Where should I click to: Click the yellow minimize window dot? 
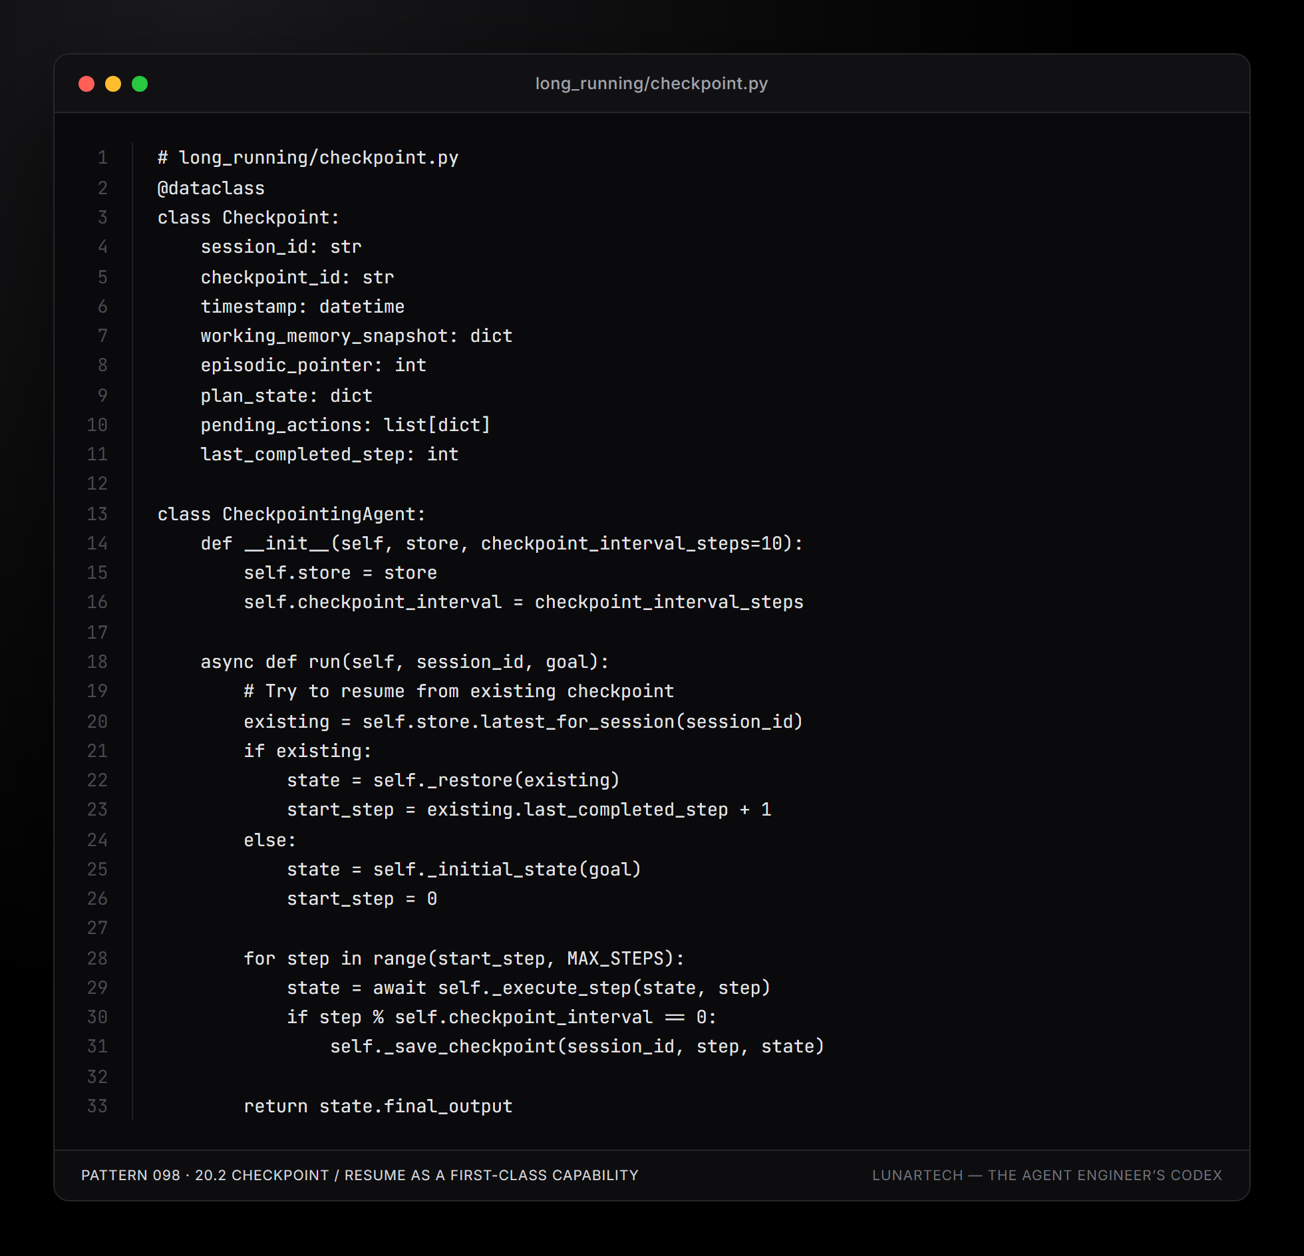click(x=113, y=84)
